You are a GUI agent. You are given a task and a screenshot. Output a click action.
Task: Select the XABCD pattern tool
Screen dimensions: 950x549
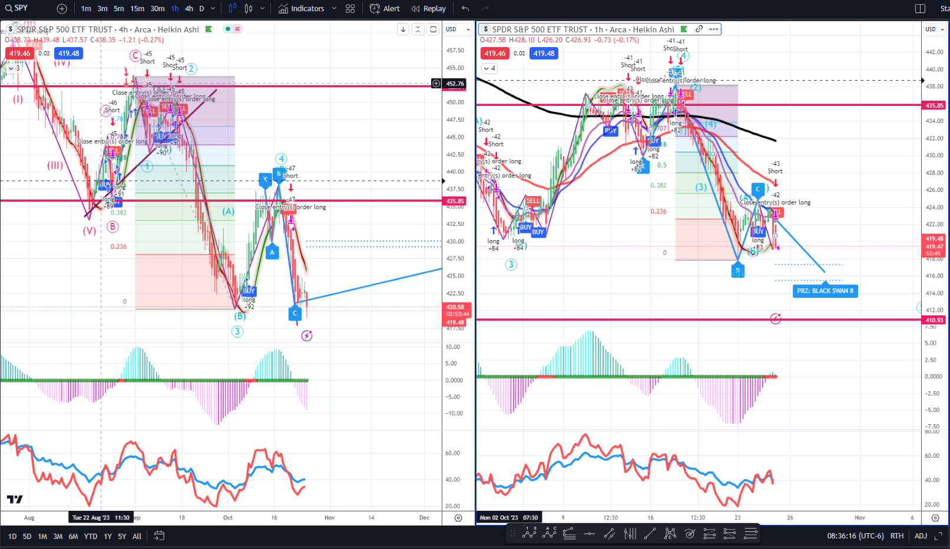(670, 534)
